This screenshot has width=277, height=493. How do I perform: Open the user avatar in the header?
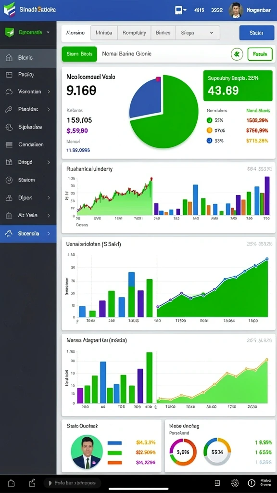pos(236,10)
